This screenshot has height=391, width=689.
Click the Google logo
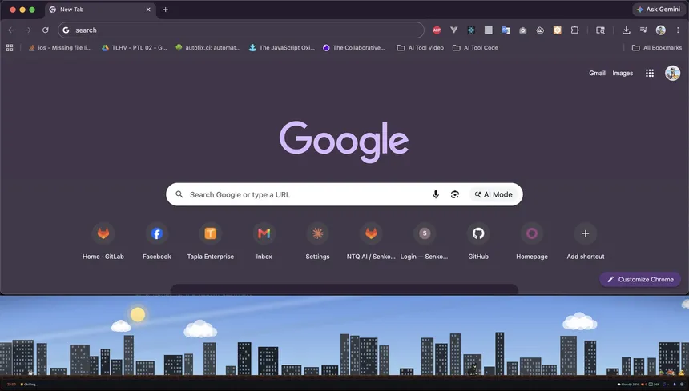coord(344,142)
